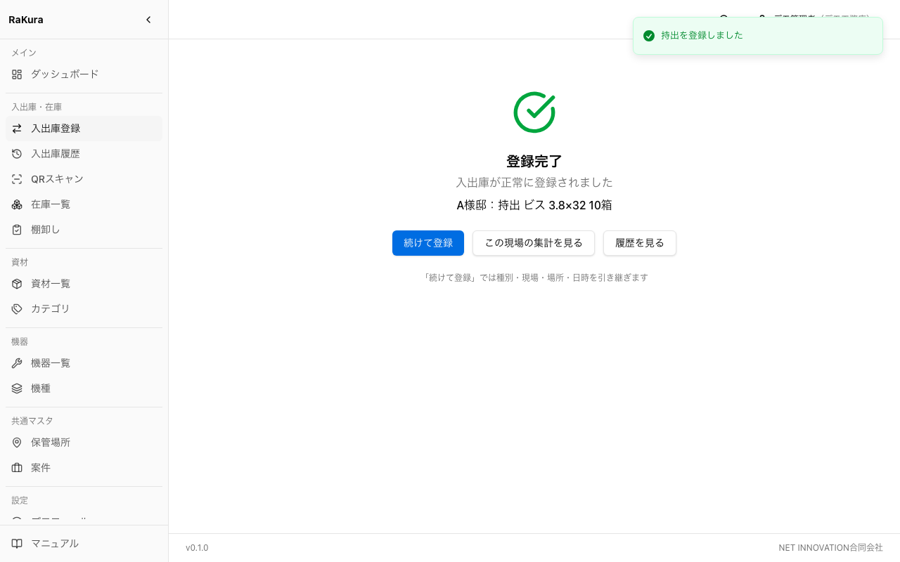Open the マニュアル link
Screen dimensions: 900x562
(84, 544)
